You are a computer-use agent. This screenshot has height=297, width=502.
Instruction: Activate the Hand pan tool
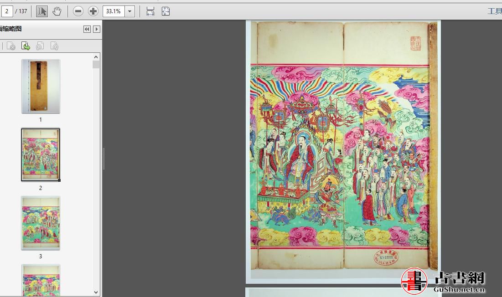pyautogui.click(x=57, y=11)
